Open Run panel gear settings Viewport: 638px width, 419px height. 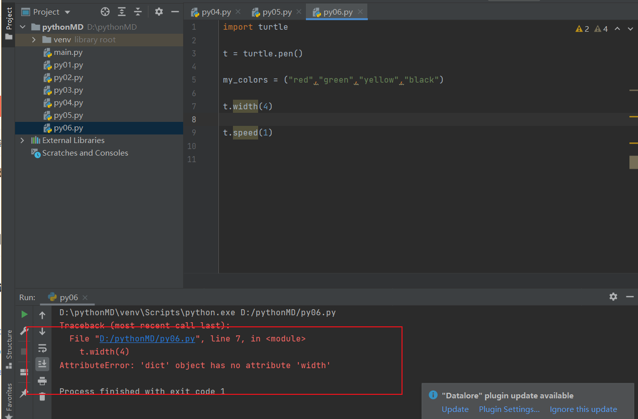[613, 297]
